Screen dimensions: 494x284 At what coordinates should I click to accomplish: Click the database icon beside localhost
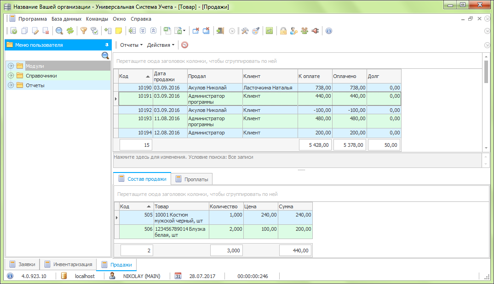click(64, 276)
